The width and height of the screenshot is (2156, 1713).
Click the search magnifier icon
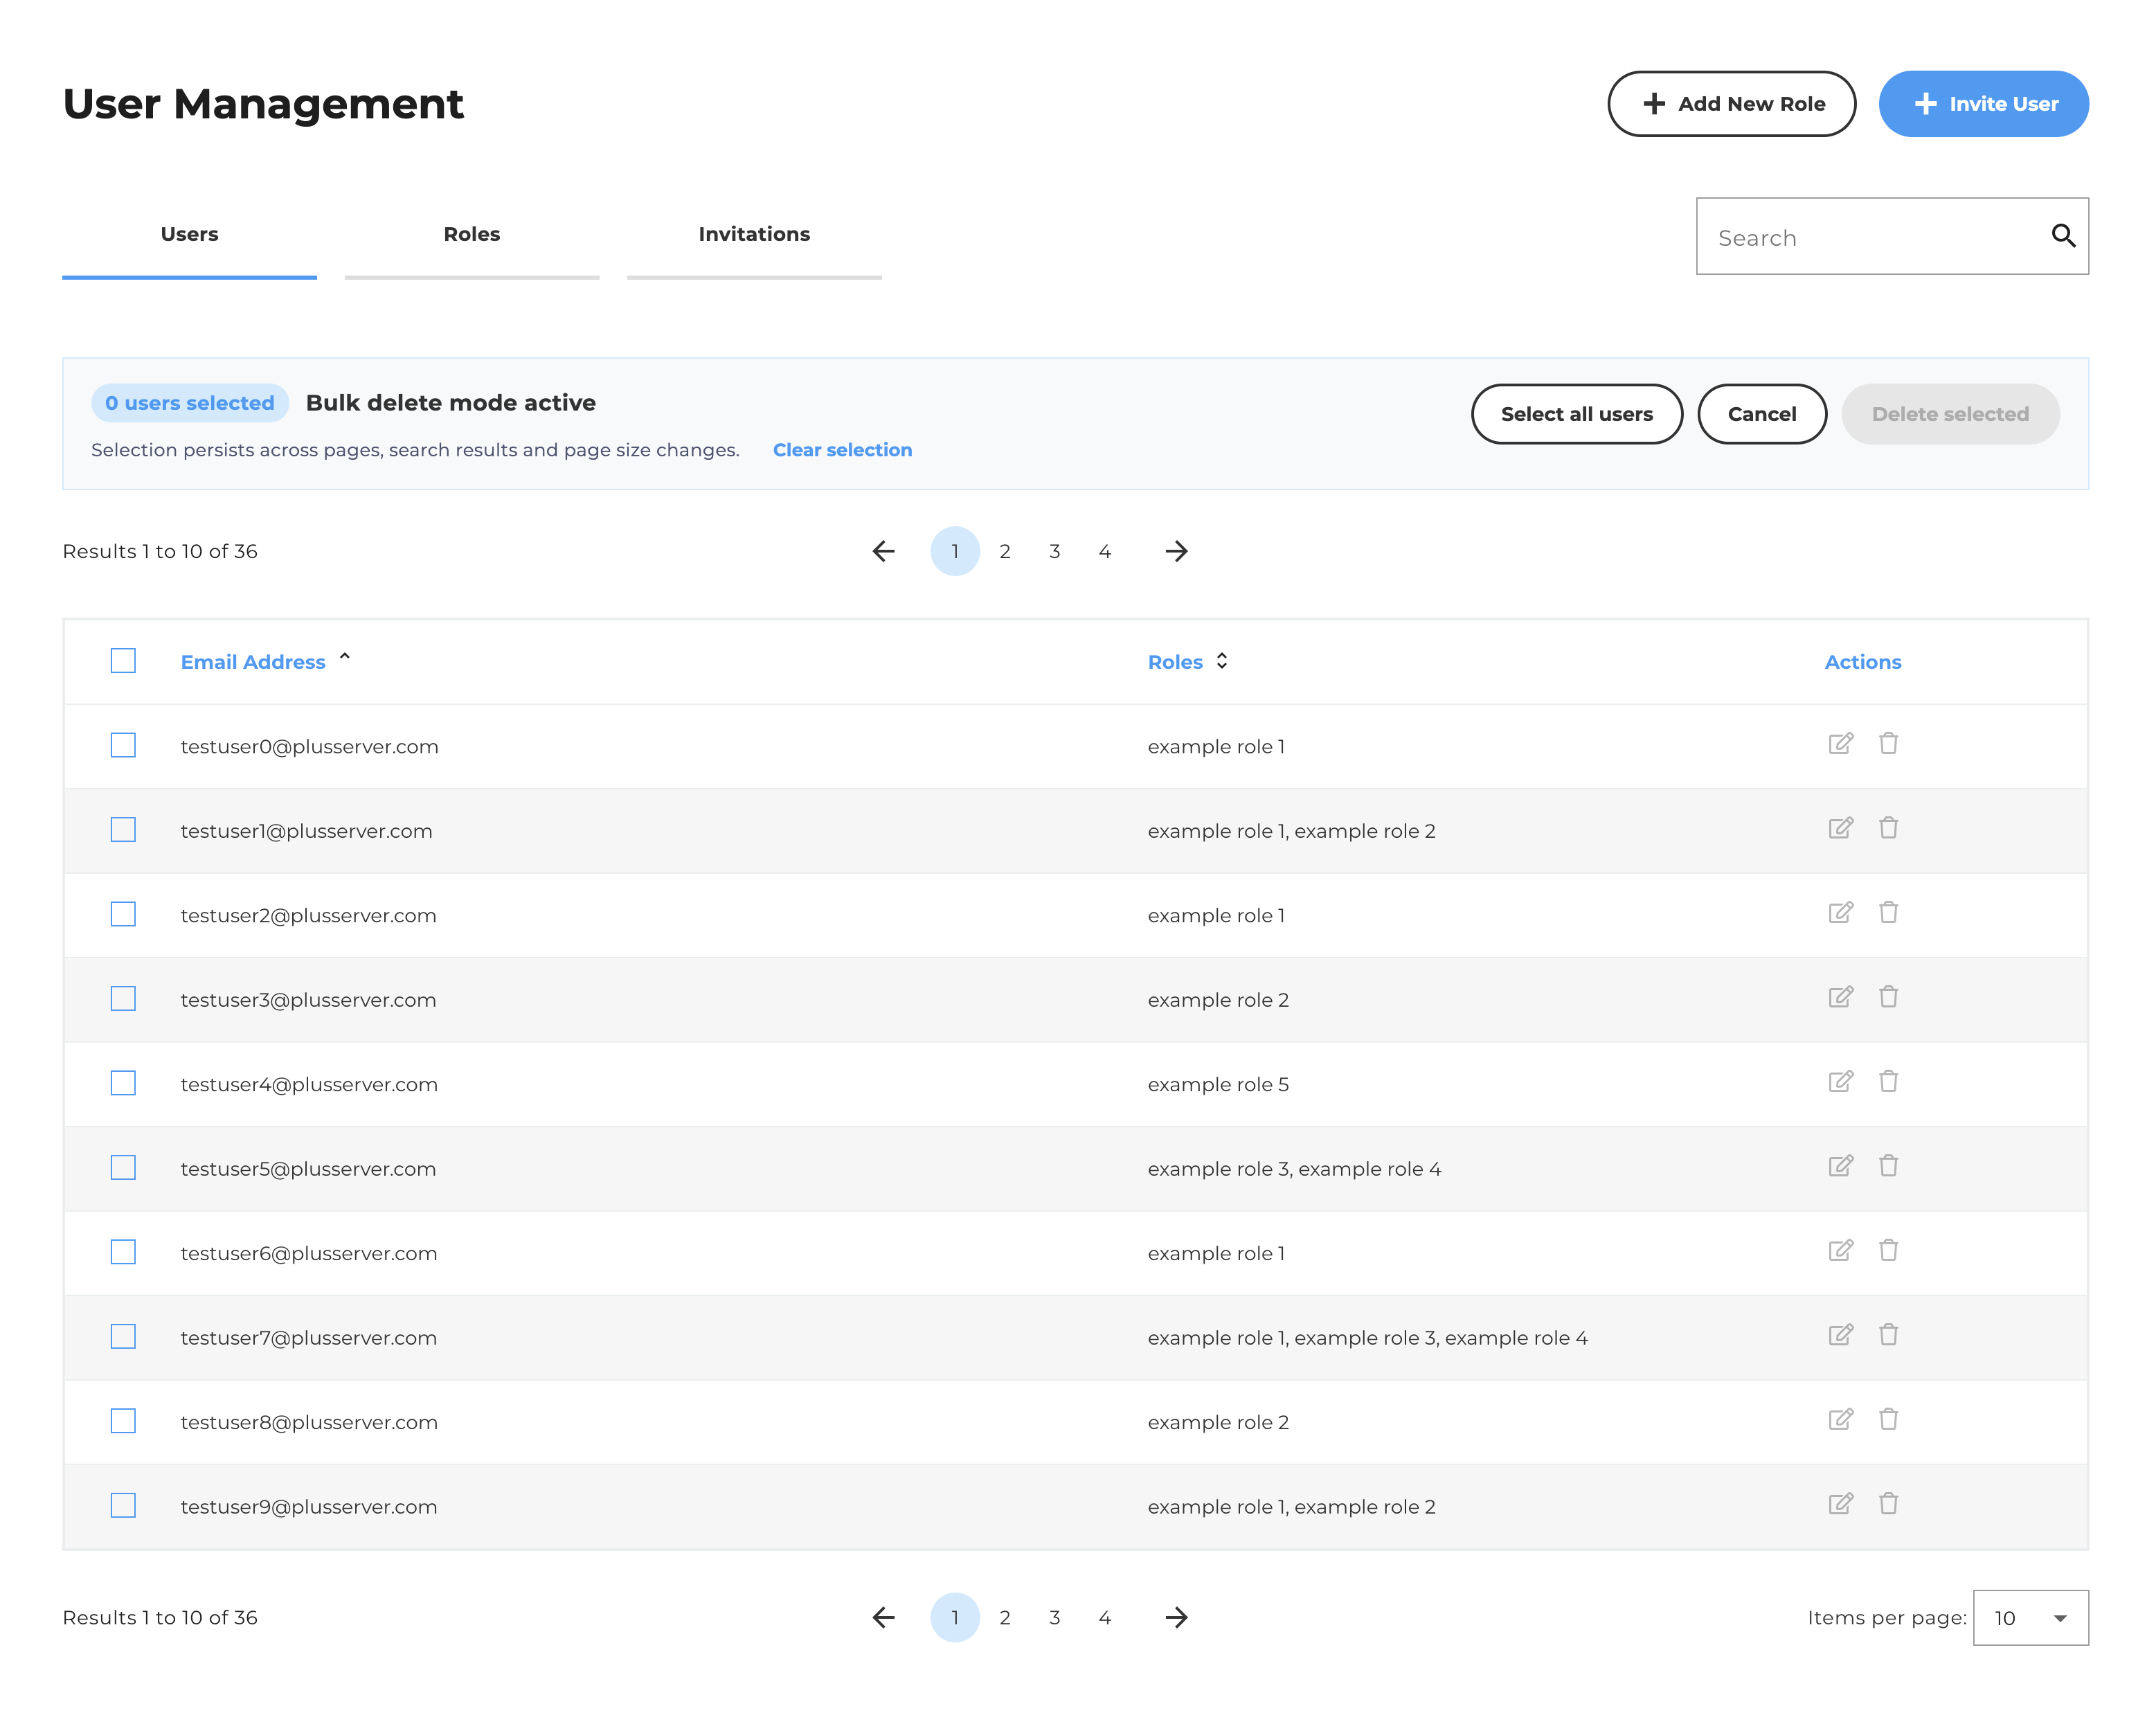(2063, 236)
